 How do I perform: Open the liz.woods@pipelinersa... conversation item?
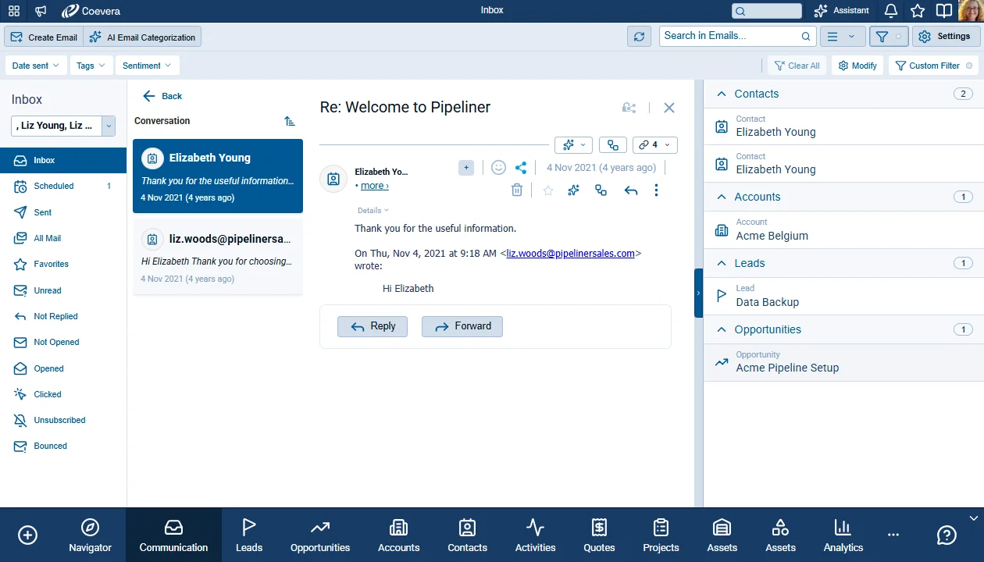[x=218, y=256]
